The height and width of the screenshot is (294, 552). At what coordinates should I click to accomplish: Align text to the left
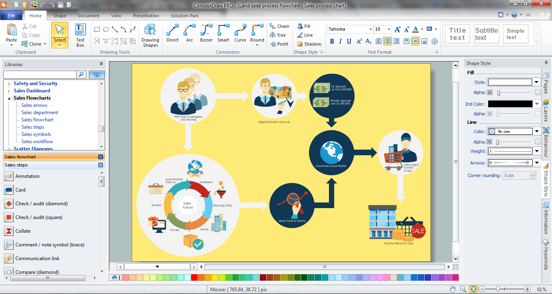tap(379, 41)
